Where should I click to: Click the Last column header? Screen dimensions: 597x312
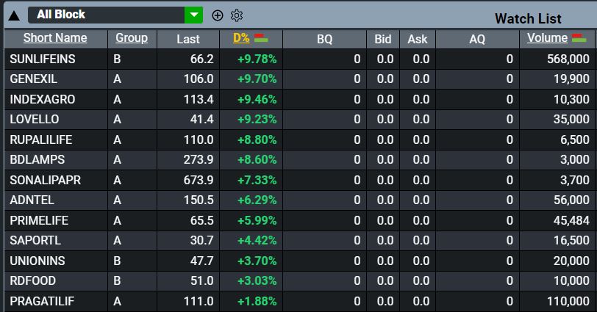pos(188,39)
